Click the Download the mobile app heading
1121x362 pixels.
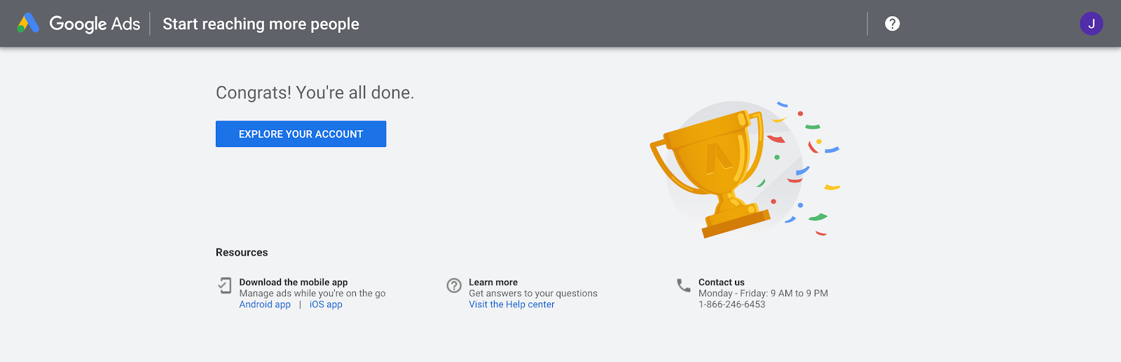[294, 282]
